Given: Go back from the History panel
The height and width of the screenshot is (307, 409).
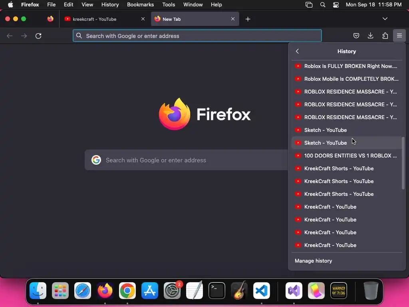Looking at the screenshot, I should tap(297, 51).
